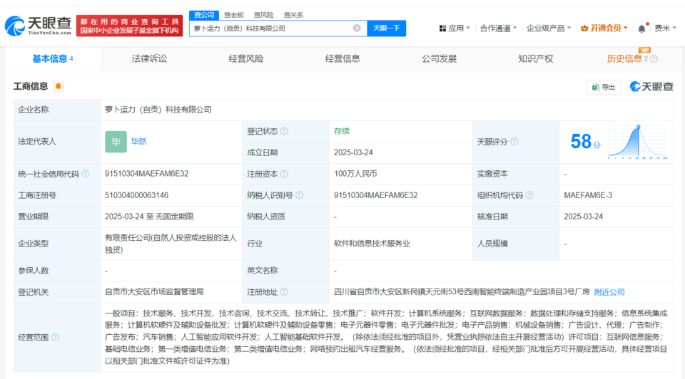The height and width of the screenshot is (379, 685).
Task: Click the 毕 avatar of legal representative
Action: 116,142
